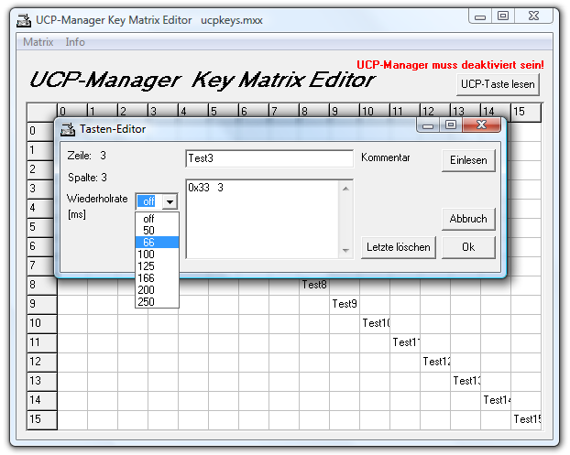
Task: Click the key code list scroll down arrow
Action: [x=345, y=250]
